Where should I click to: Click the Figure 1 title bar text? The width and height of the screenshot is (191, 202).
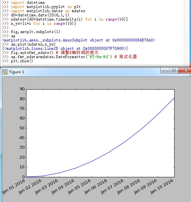pos(16,72)
